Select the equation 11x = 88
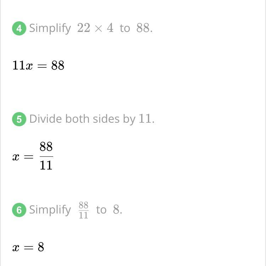 (38, 65)
